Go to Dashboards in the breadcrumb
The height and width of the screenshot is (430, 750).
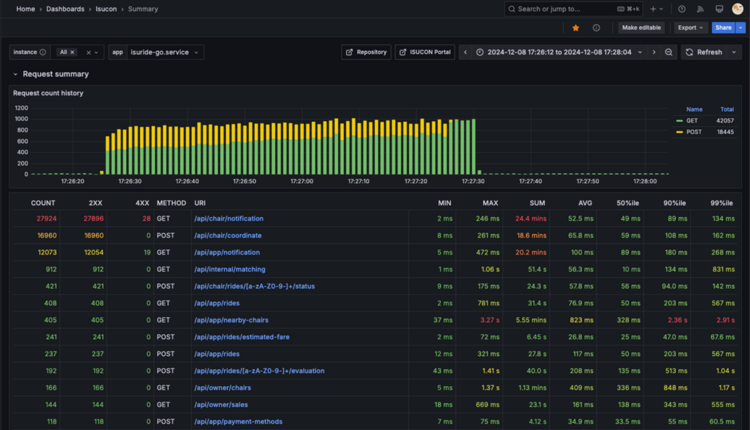[x=65, y=9]
